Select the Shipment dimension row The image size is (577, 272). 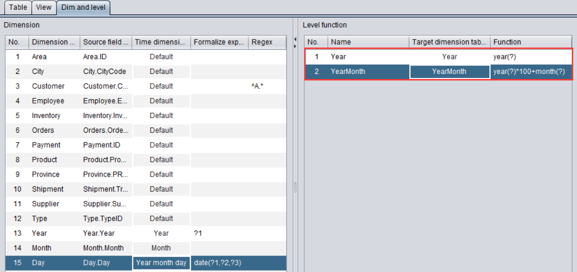pyautogui.click(x=48, y=189)
